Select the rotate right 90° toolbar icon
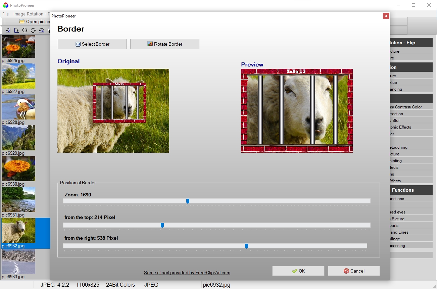 pyautogui.click(x=16, y=30)
